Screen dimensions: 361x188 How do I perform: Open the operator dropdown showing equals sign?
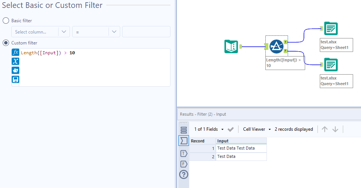point(96,32)
